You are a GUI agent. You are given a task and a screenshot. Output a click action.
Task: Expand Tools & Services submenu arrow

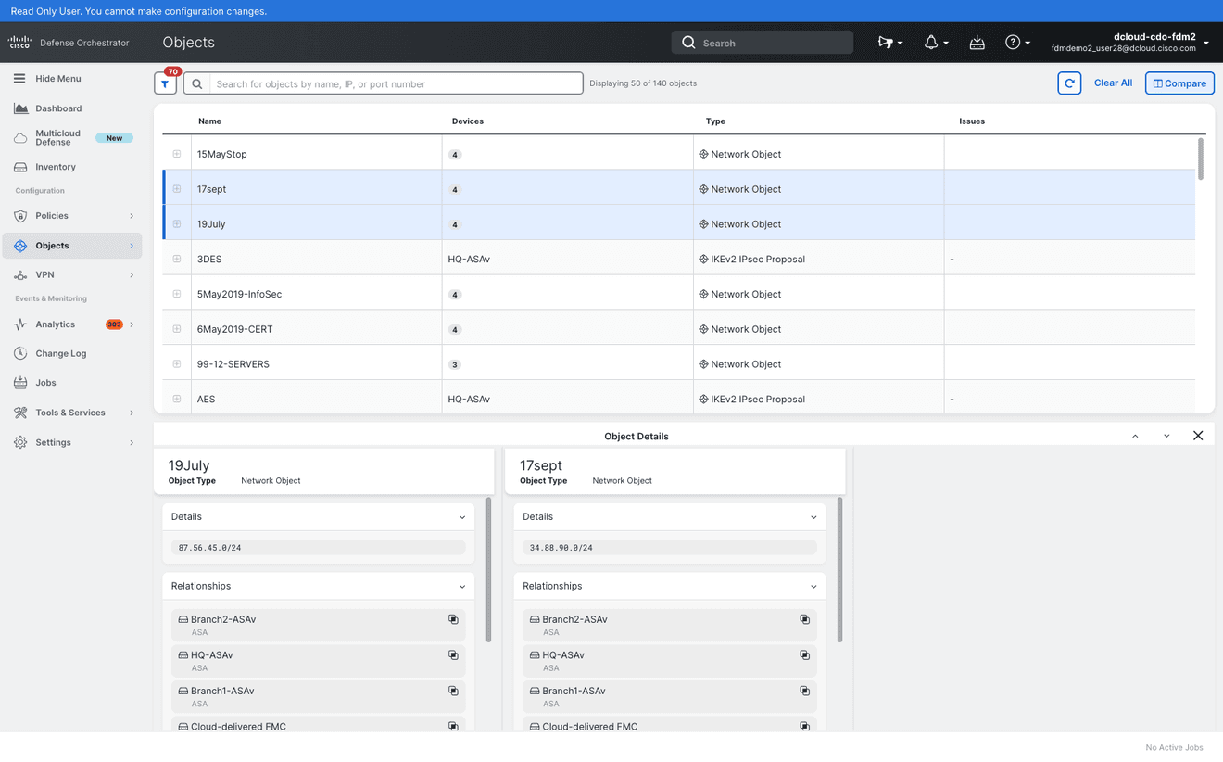click(x=132, y=413)
